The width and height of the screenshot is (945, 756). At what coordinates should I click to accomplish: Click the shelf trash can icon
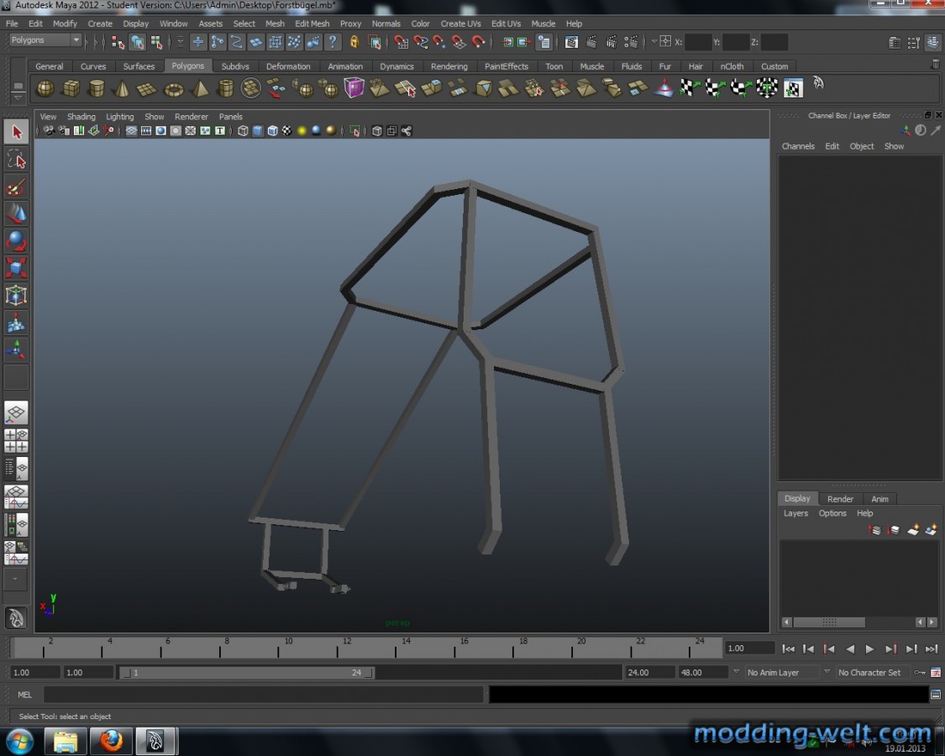coord(936,64)
